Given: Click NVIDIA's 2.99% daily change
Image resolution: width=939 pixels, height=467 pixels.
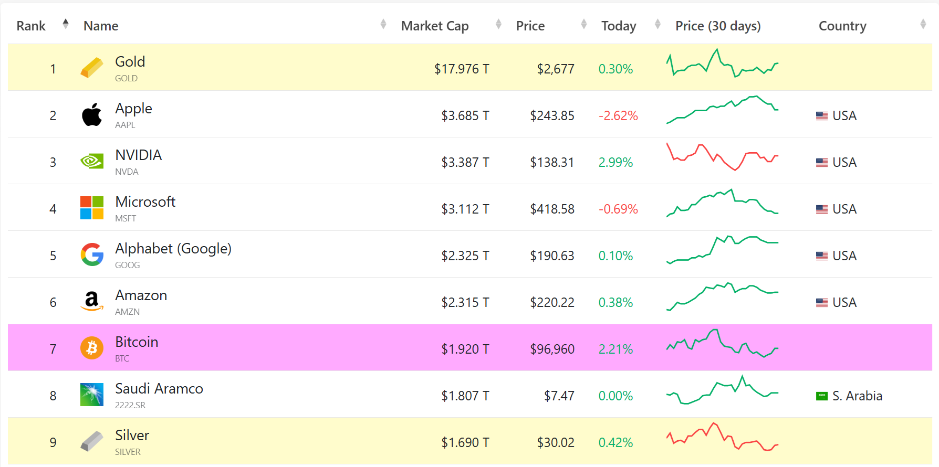Looking at the screenshot, I should click(x=615, y=162).
